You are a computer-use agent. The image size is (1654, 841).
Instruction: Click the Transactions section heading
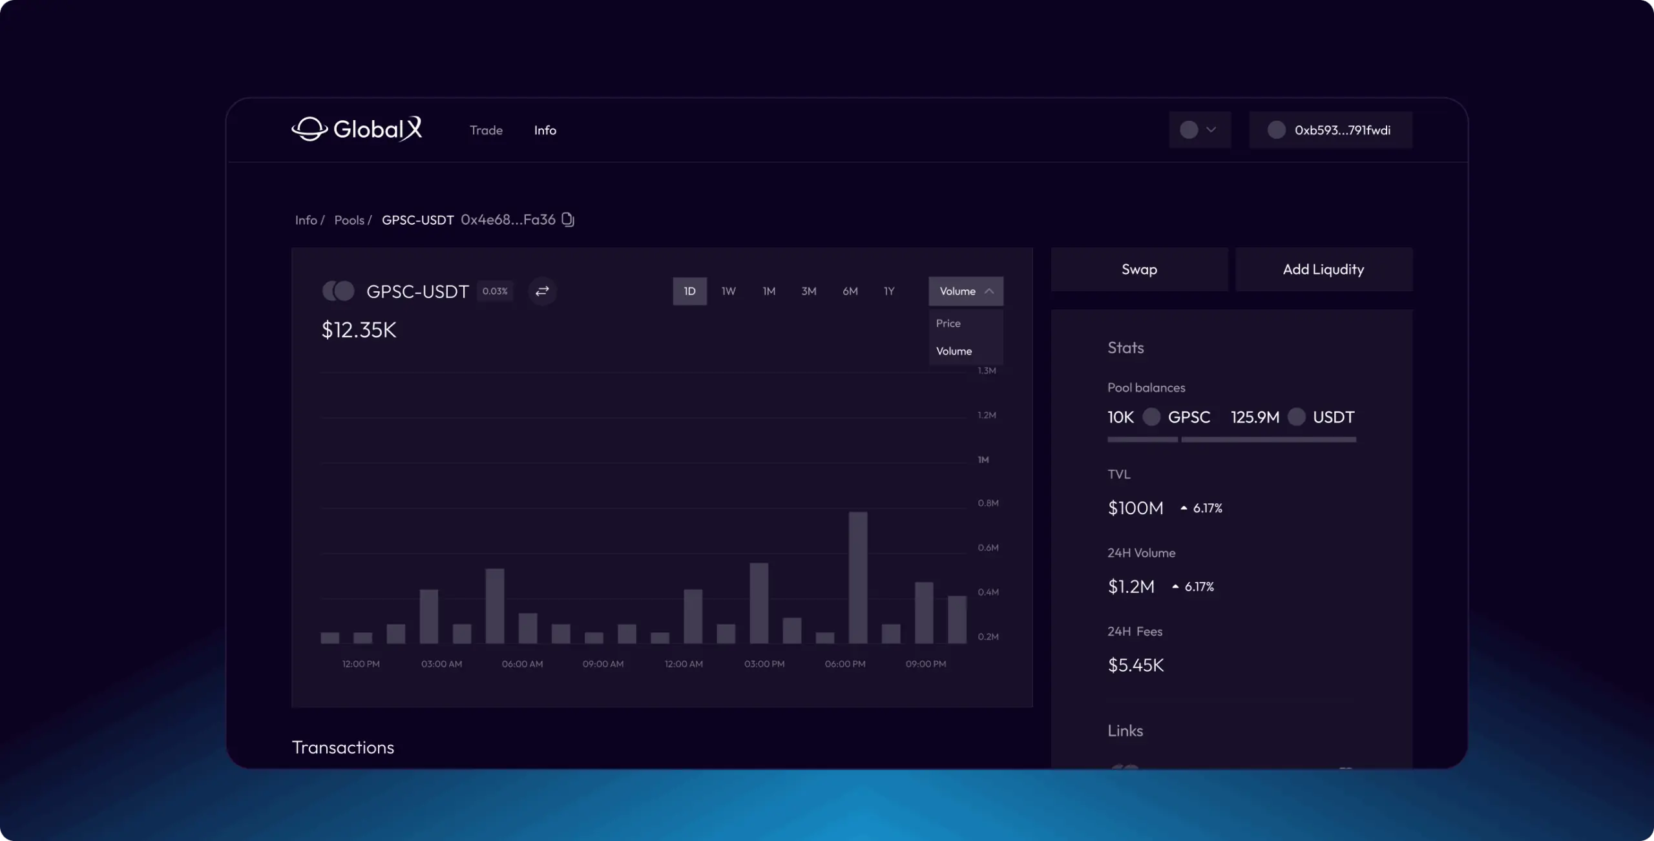(x=343, y=747)
